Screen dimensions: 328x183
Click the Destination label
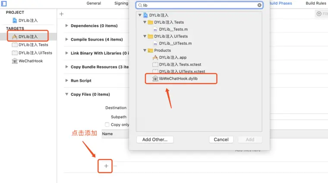116,108
